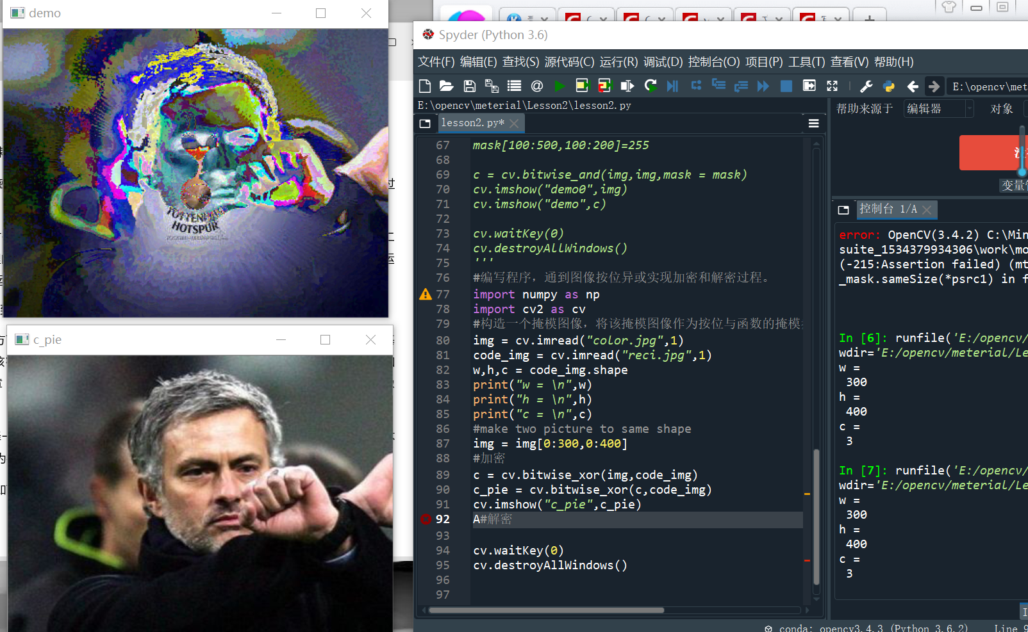
Task: Save all open files
Action: point(490,85)
